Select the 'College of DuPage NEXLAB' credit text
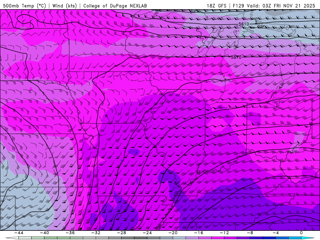This screenshot has width=320, height=240. coord(115,6)
